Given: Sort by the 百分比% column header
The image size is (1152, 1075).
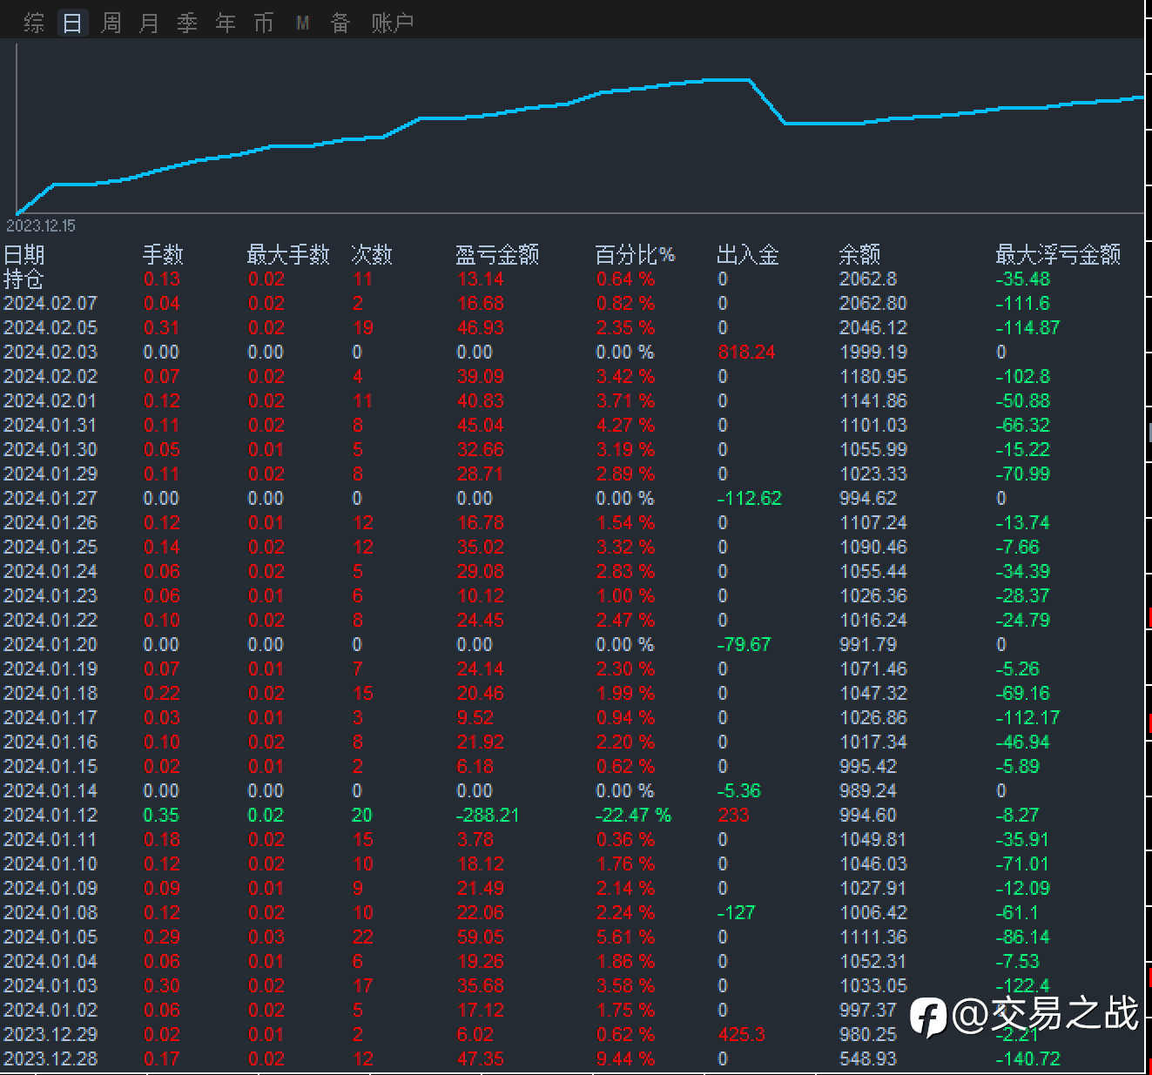Looking at the screenshot, I should [636, 254].
